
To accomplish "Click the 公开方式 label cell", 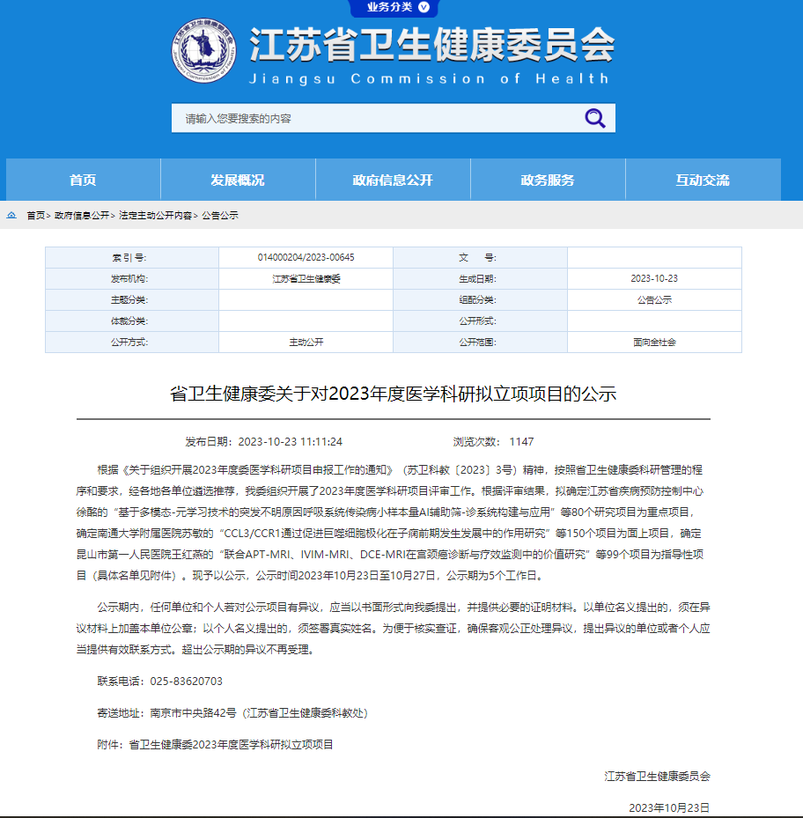I will pyautogui.click(x=132, y=343).
